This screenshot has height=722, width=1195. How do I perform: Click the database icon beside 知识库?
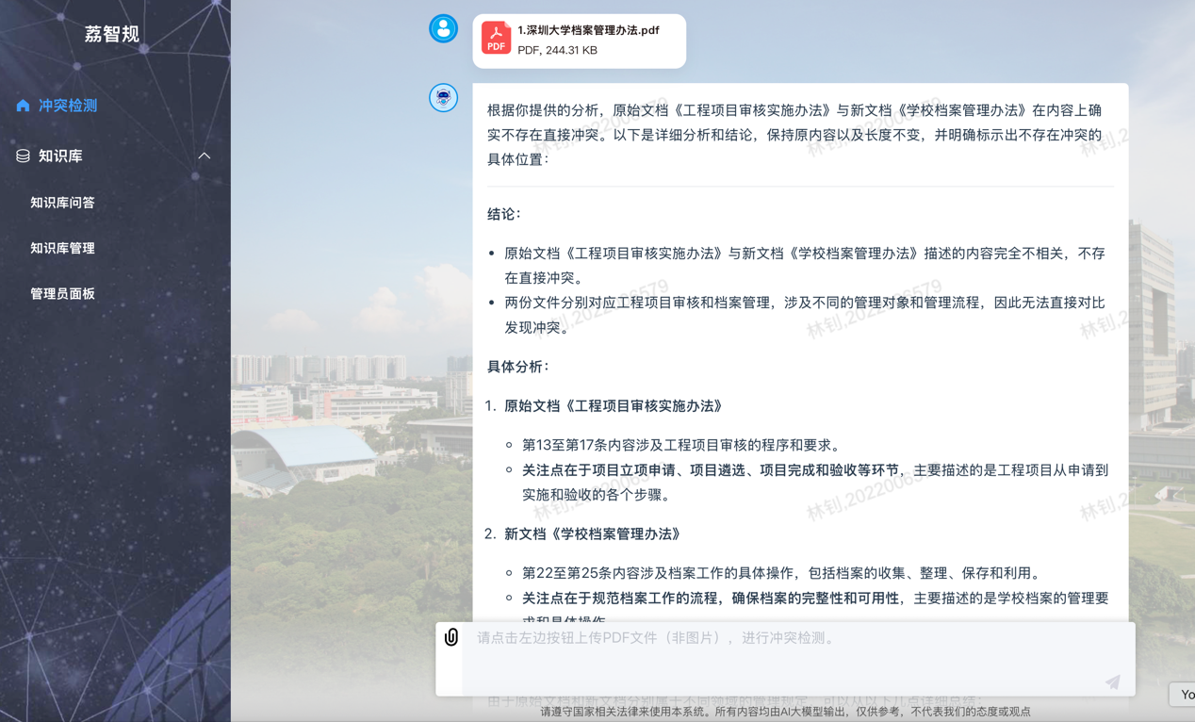pyautogui.click(x=24, y=156)
